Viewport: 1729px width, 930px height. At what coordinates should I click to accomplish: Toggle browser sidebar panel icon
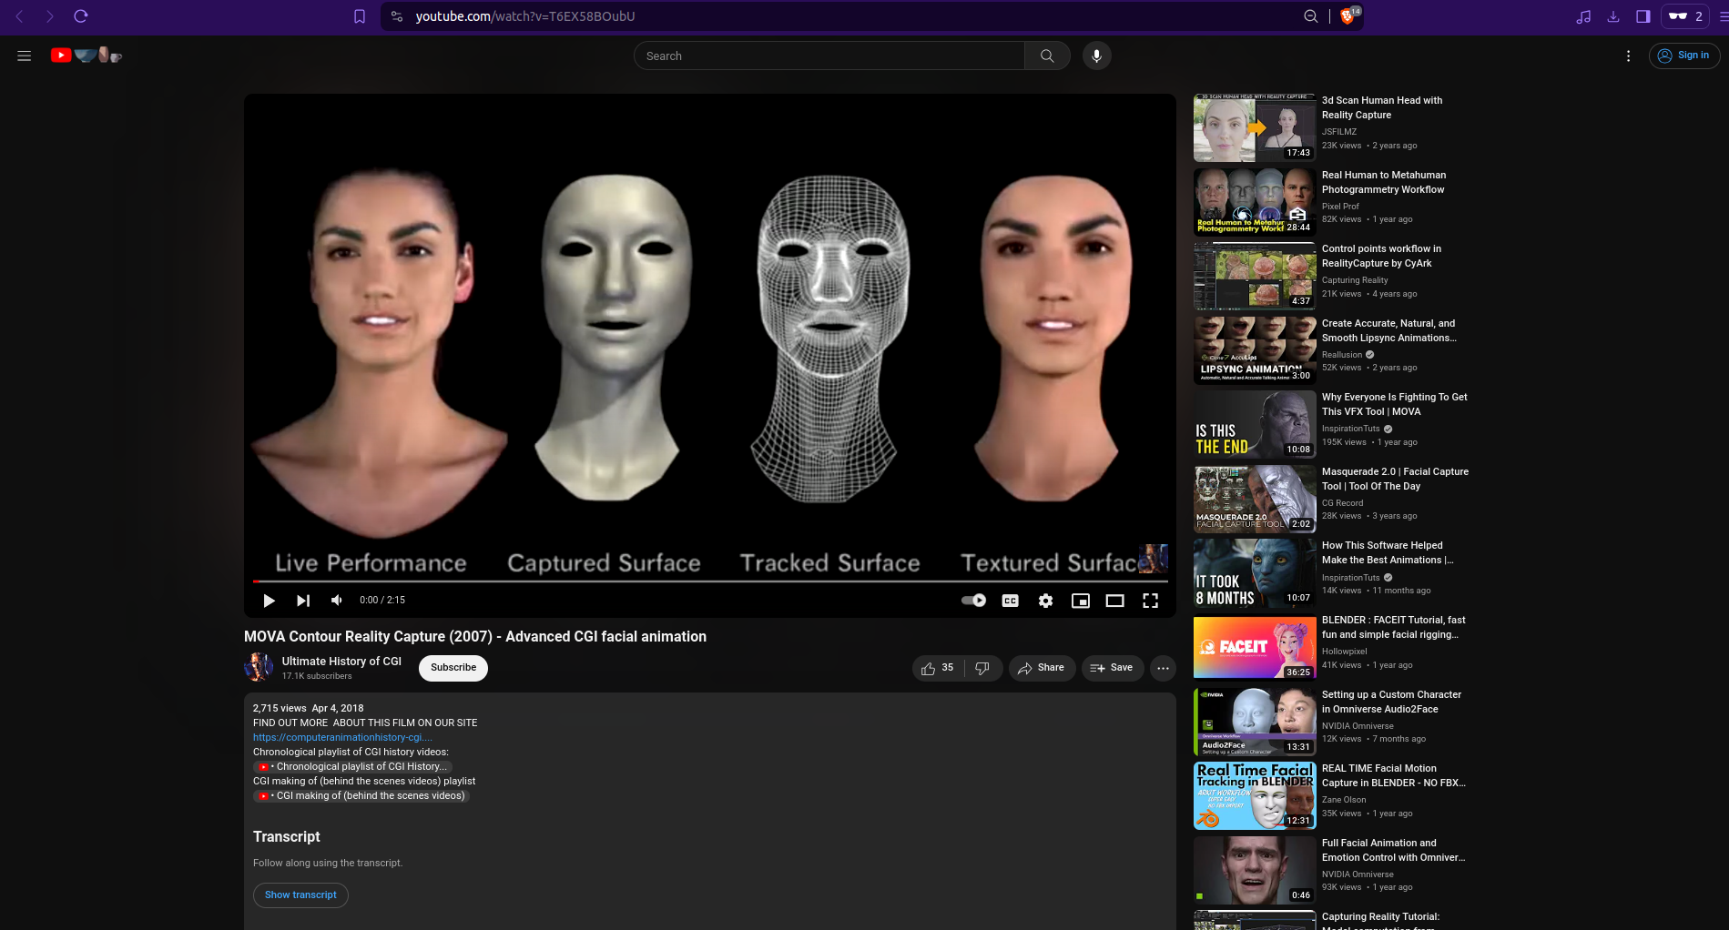point(1643,16)
